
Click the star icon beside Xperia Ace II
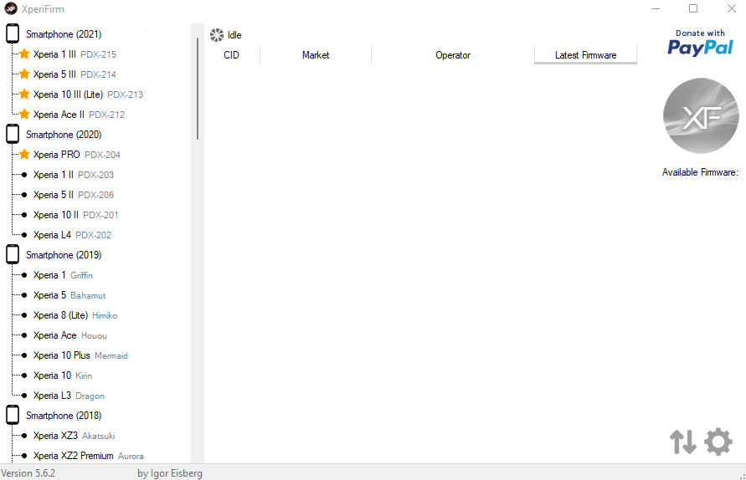(24, 114)
